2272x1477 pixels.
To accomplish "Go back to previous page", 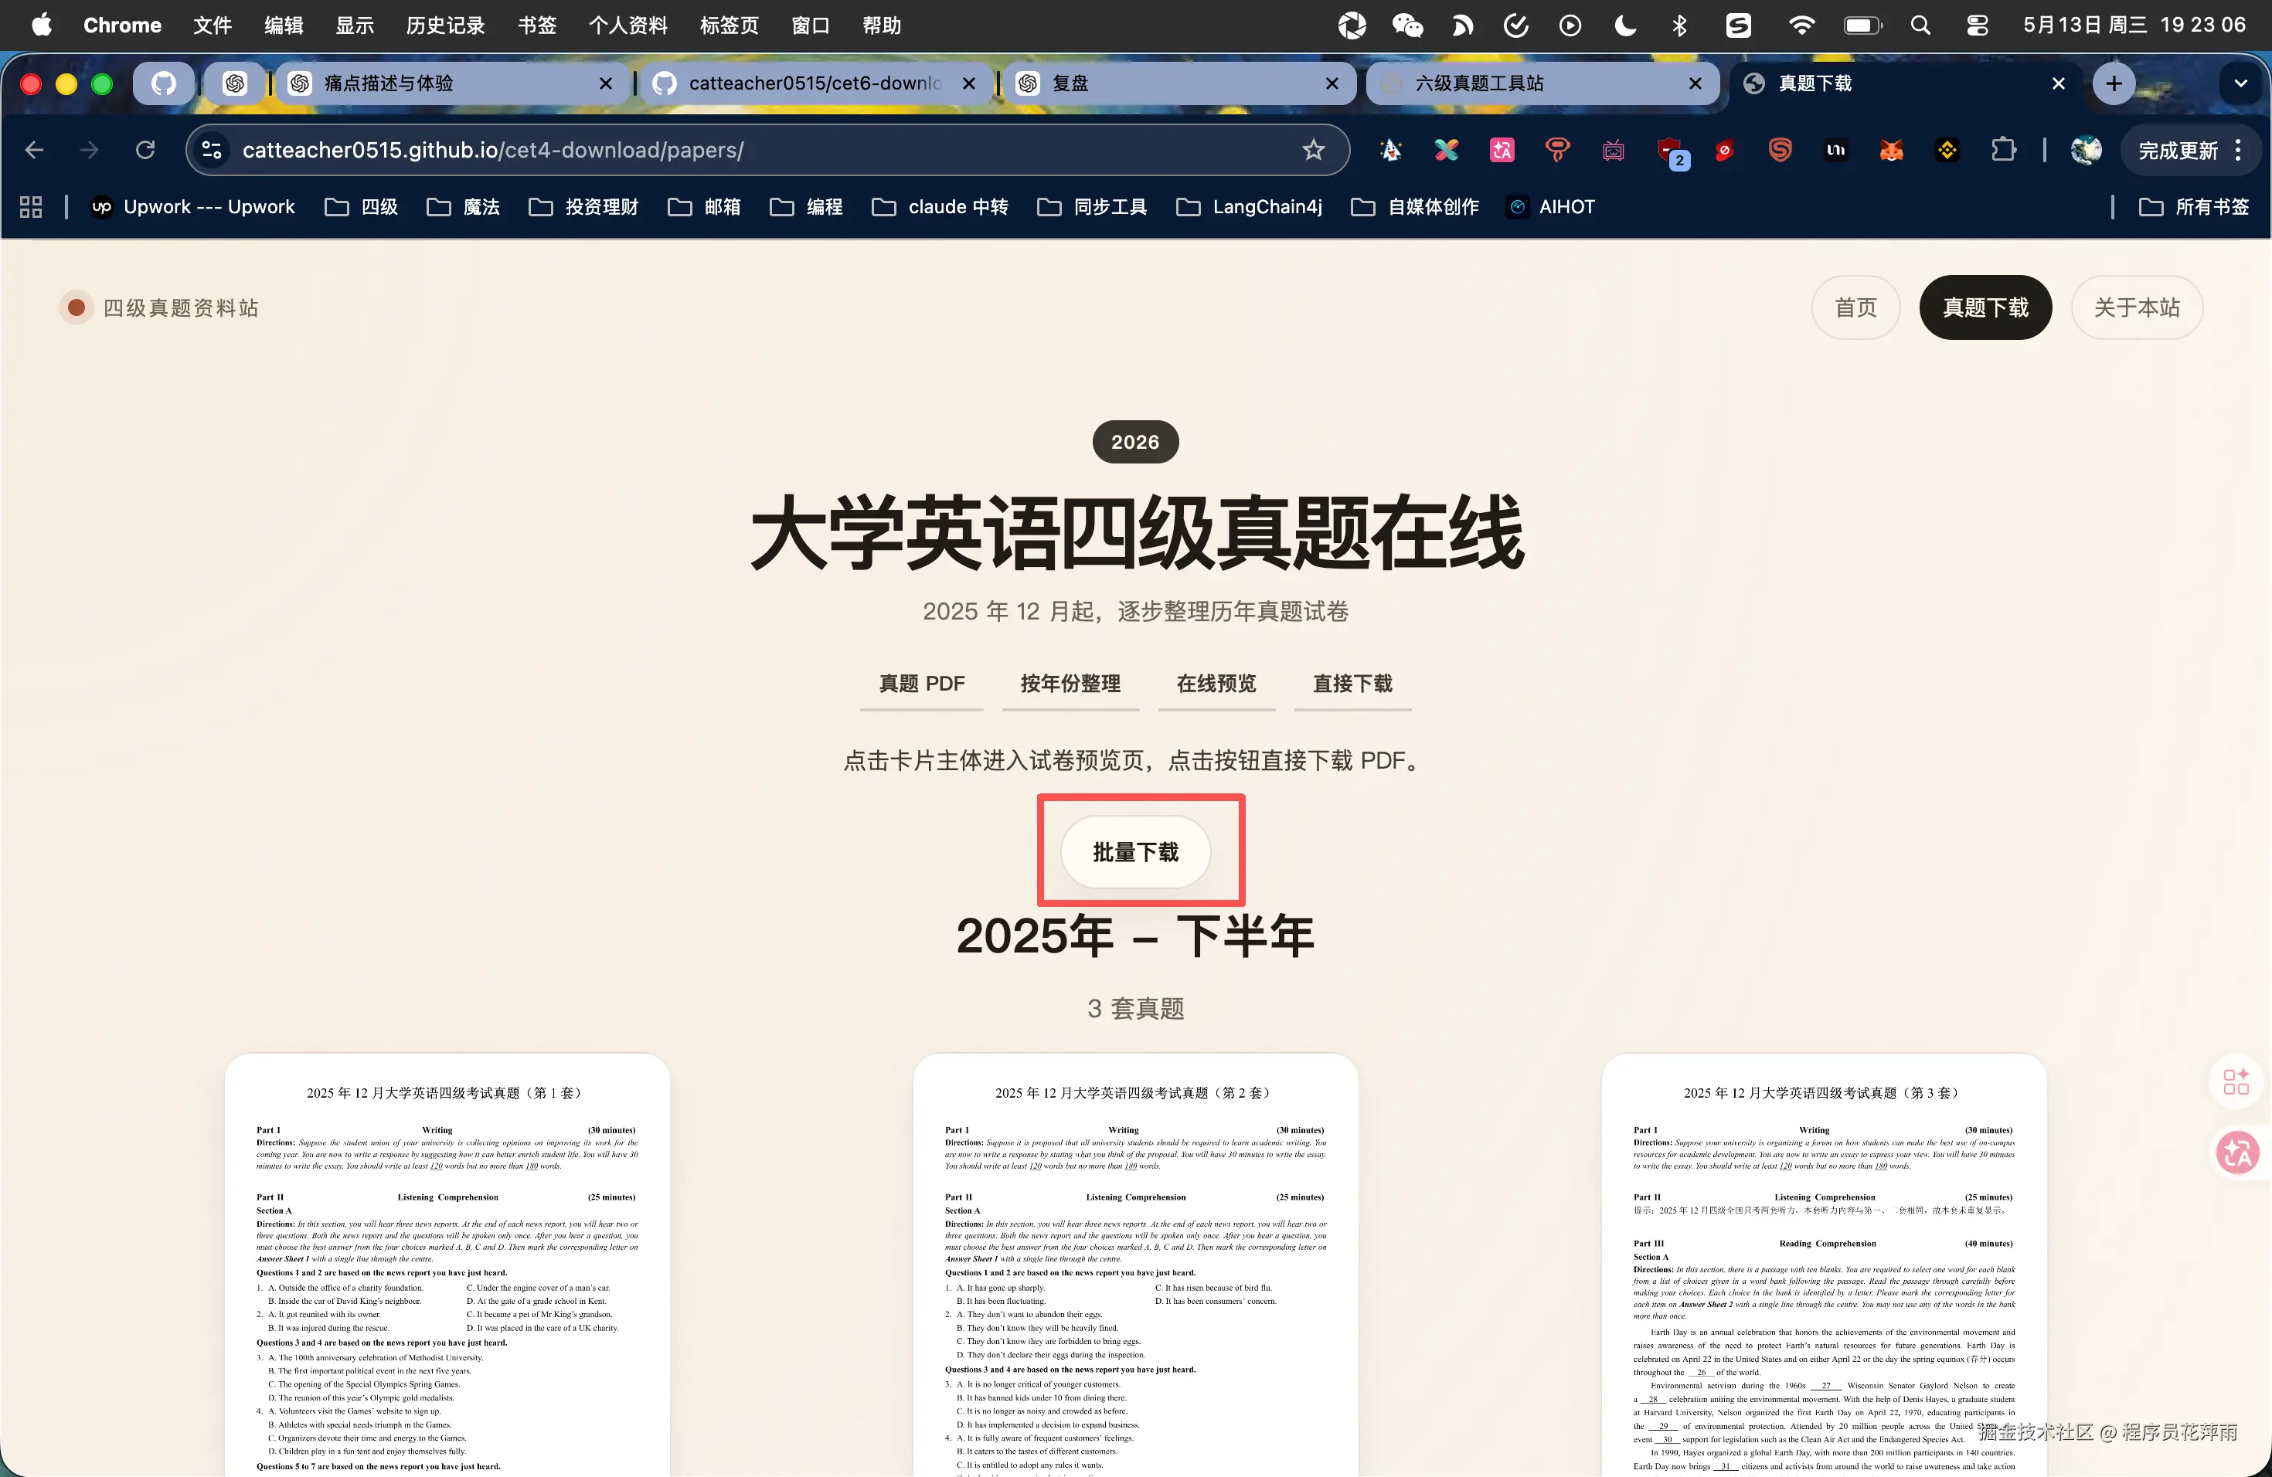I will tap(34, 150).
